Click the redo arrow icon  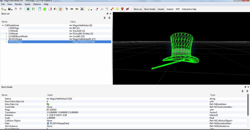20,9
